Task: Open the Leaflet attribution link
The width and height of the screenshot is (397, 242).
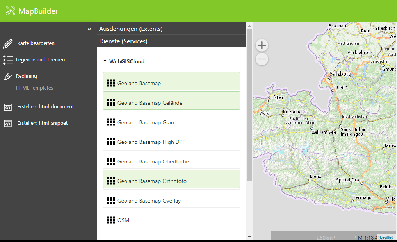Action: tap(386, 237)
